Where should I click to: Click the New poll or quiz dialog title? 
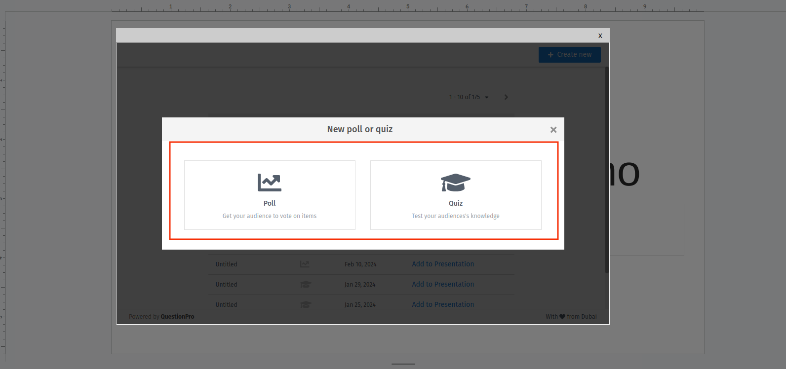360,129
